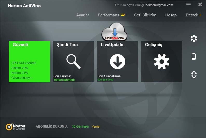This screenshot has height=138, width=206.
Task: Open the Performans menu
Action: (x=108, y=15)
